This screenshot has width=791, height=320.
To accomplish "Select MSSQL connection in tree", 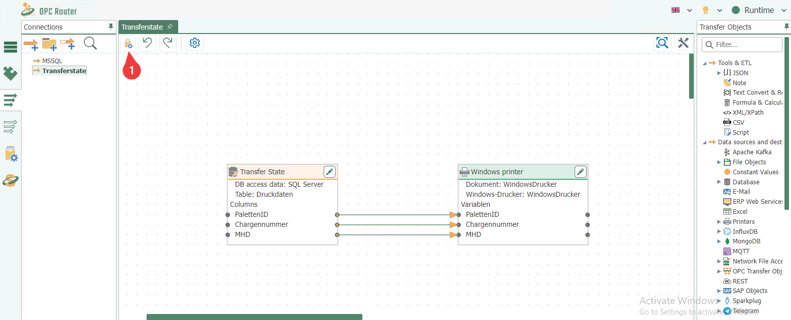I will pos(52,61).
